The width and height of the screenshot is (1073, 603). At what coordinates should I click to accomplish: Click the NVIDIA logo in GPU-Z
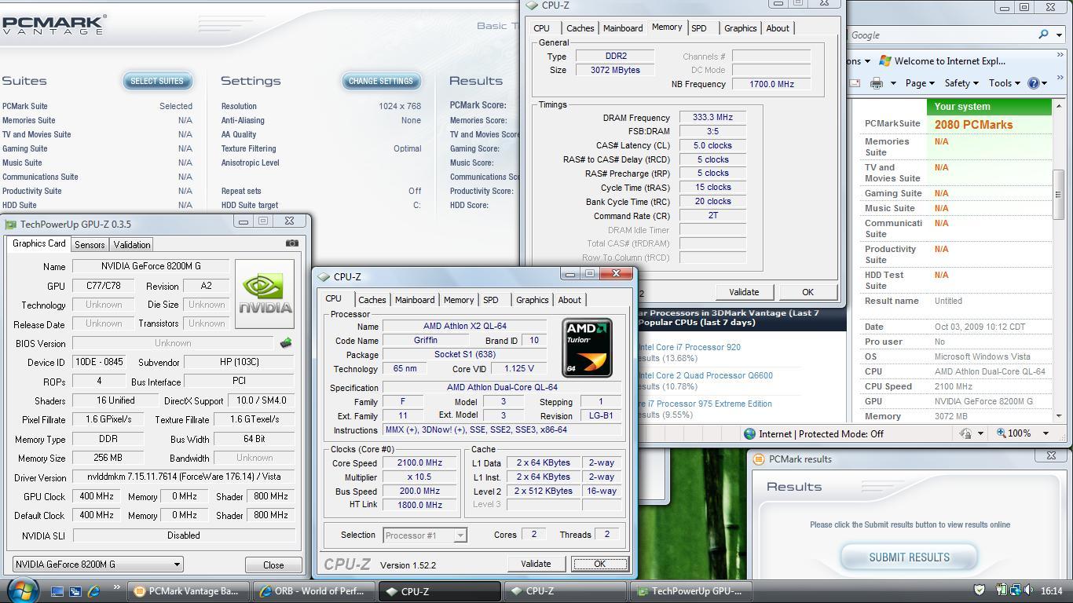pos(265,294)
